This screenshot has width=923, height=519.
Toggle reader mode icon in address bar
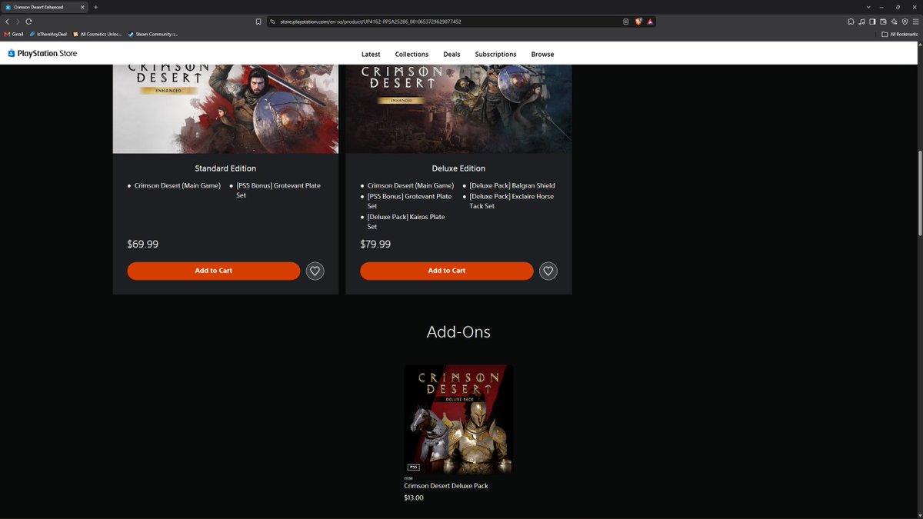pyautogui.click(x=626, y=22)
